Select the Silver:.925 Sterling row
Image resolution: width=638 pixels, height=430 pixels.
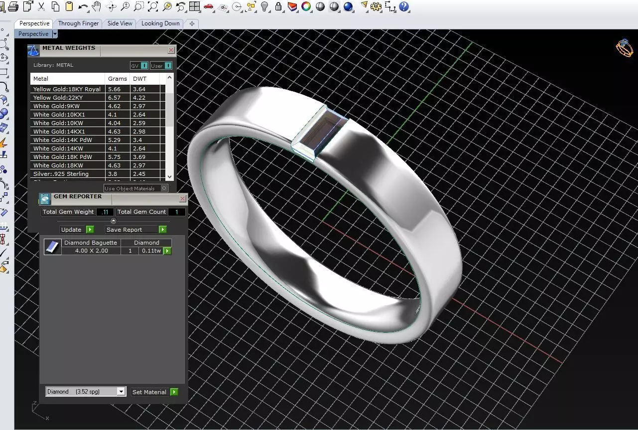tap(98, 174)
